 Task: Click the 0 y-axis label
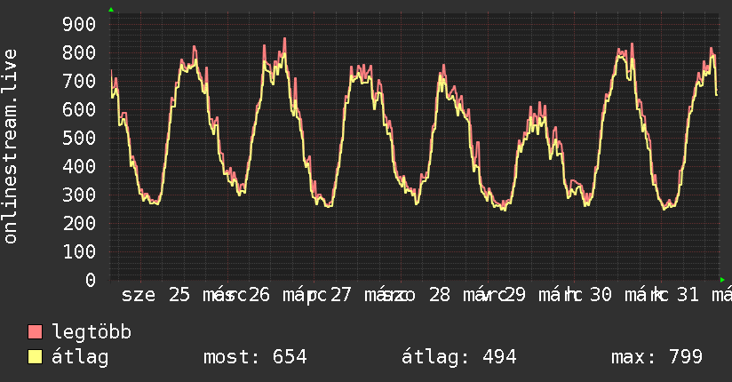coord(91,280)
